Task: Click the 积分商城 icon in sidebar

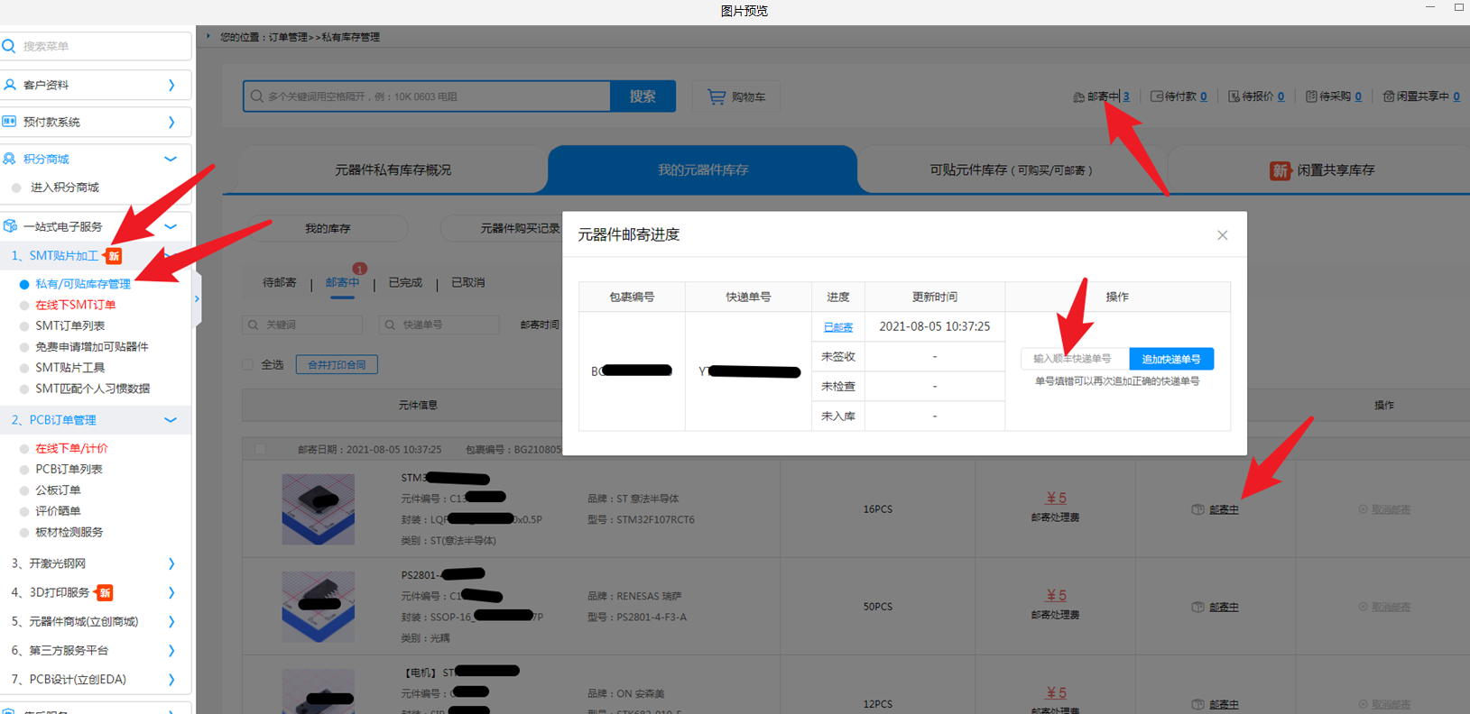Action: pos(10,159)
